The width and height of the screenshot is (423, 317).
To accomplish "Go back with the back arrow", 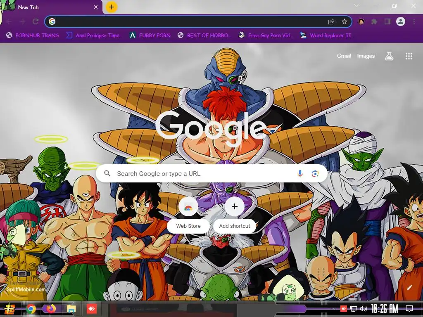I will click(9, 21).
